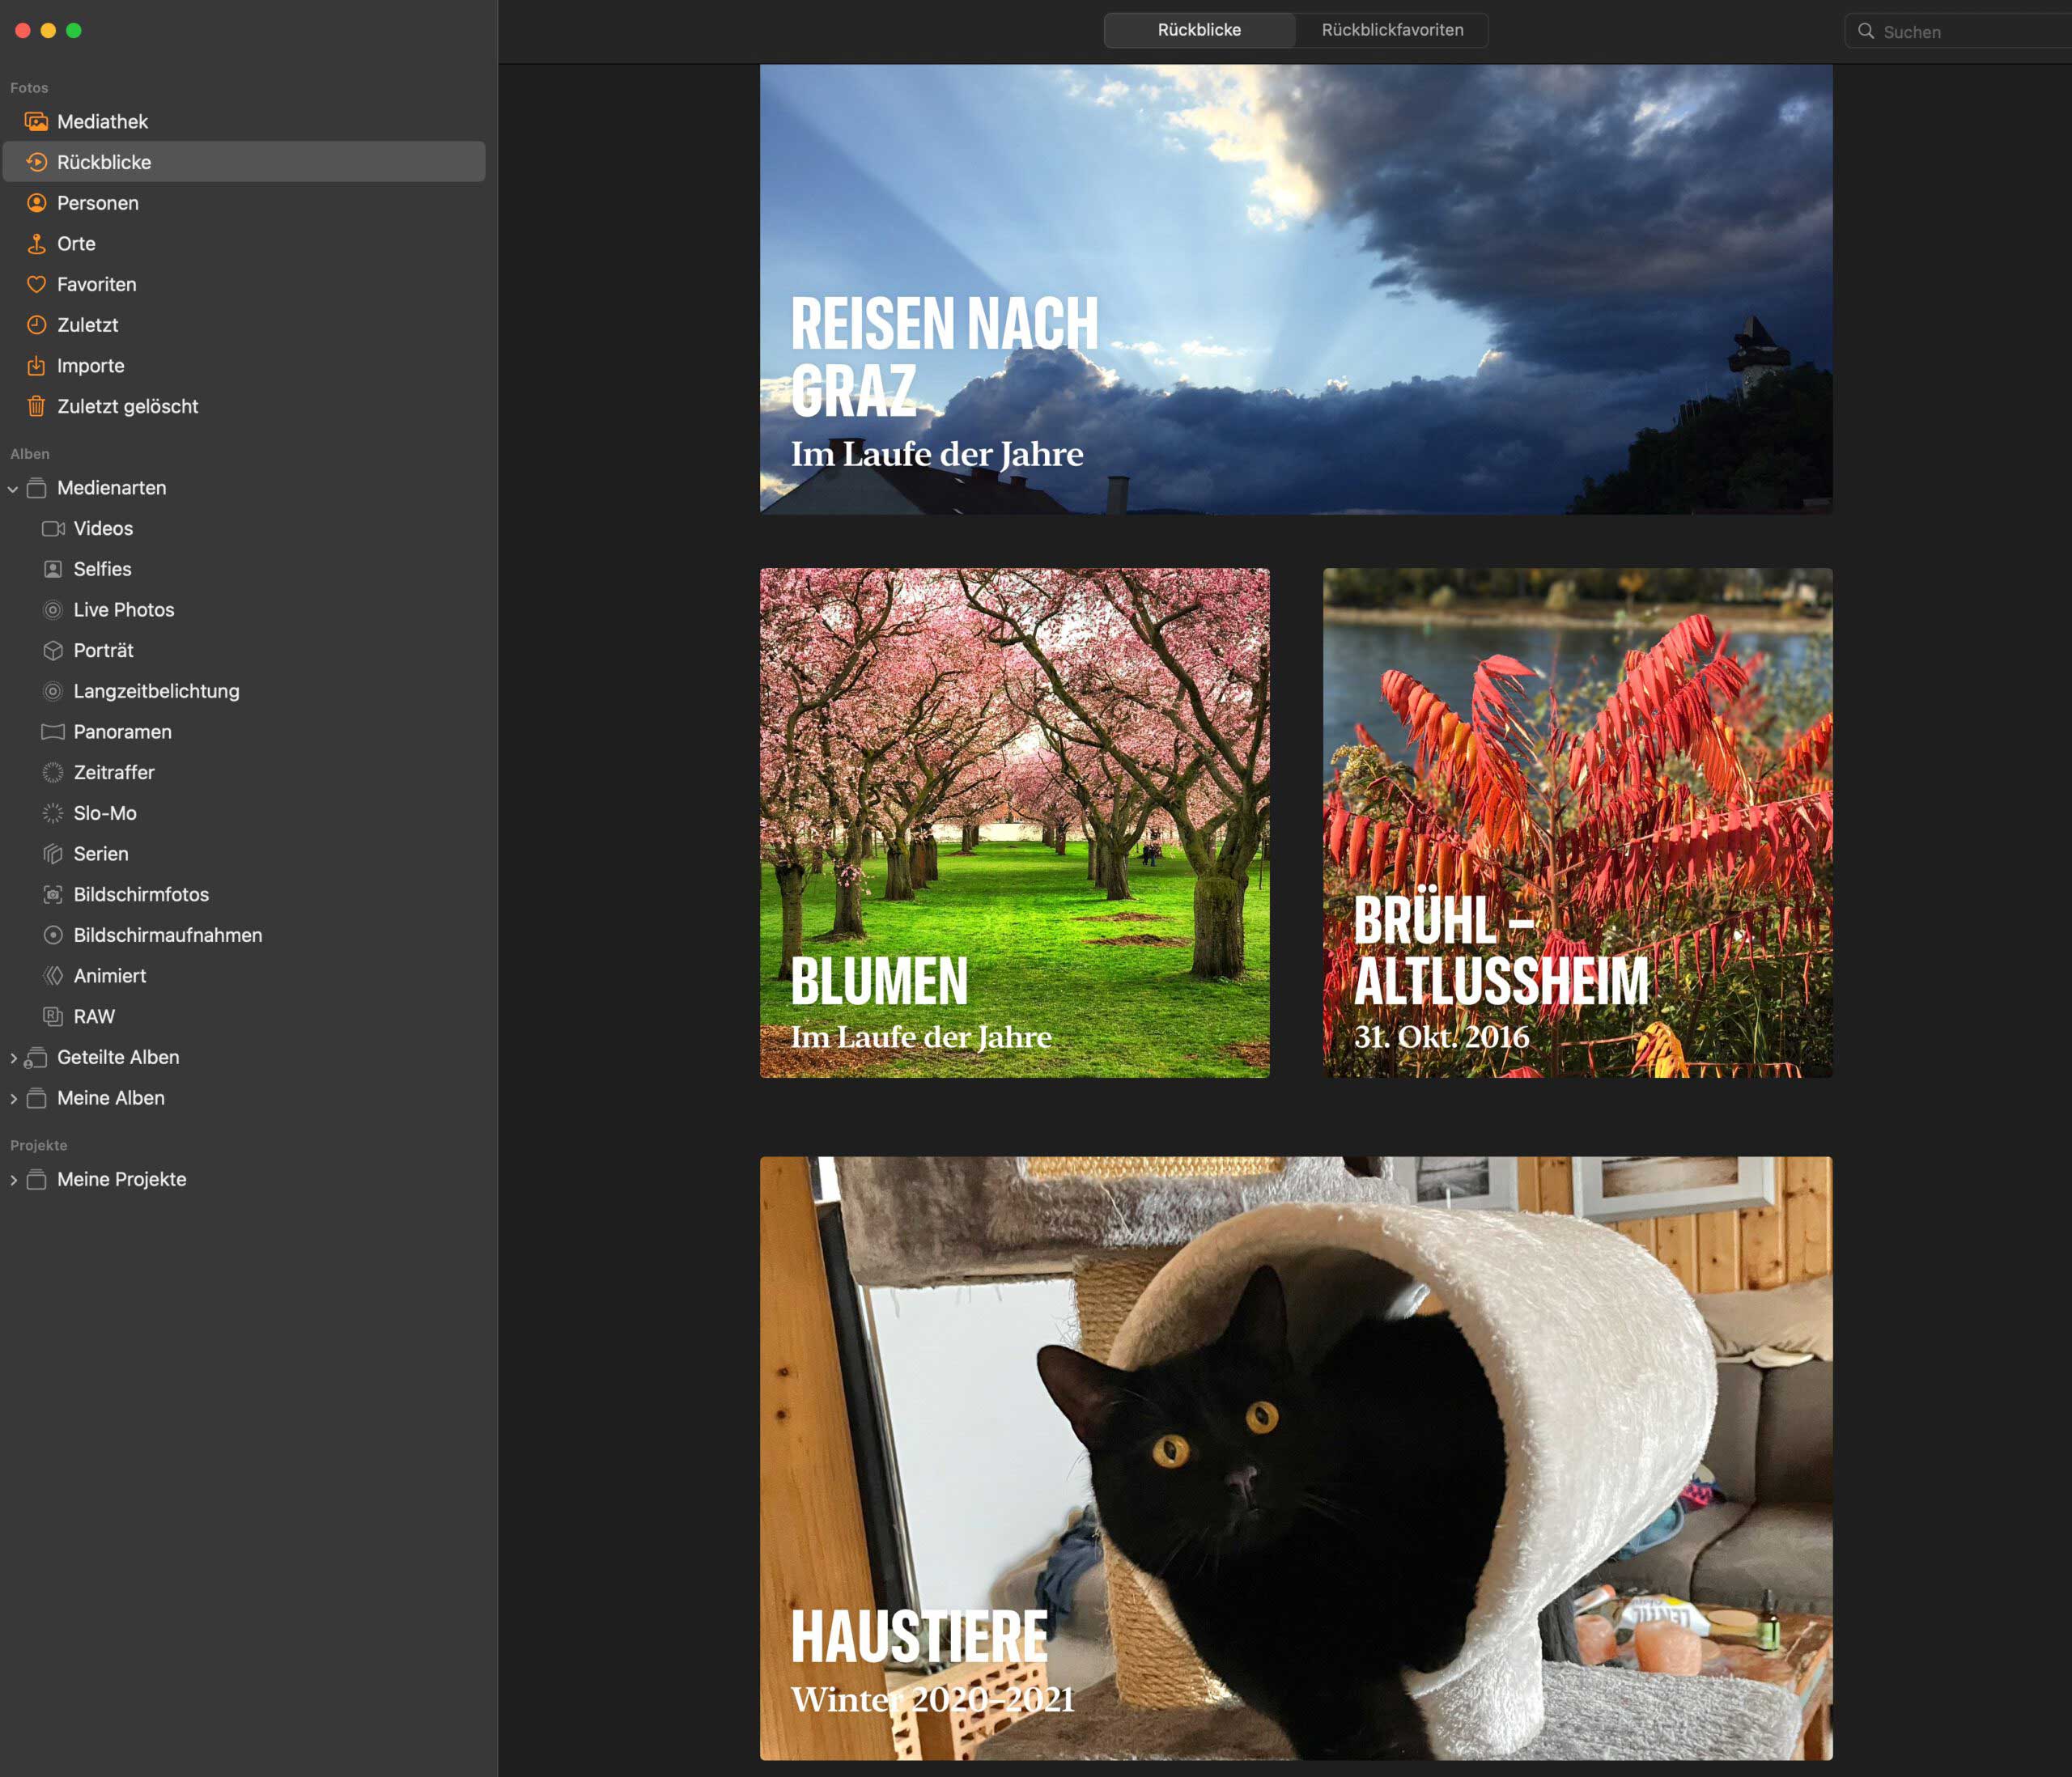Expand Meine Alben chevron
This screenshot has width=2072, height=1777.
(13, 1099)
